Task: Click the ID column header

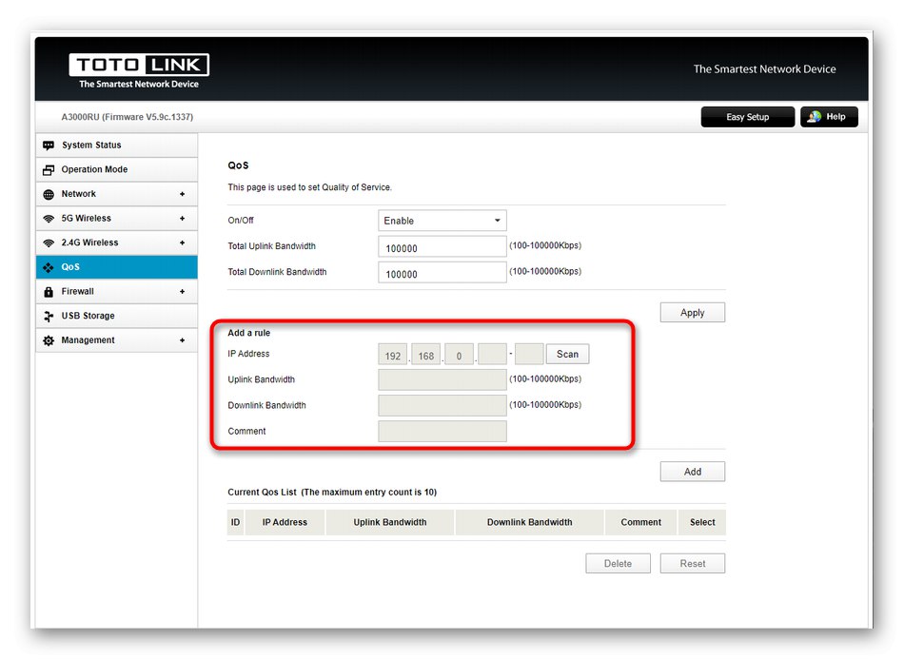Action: [x=235, y=522]
